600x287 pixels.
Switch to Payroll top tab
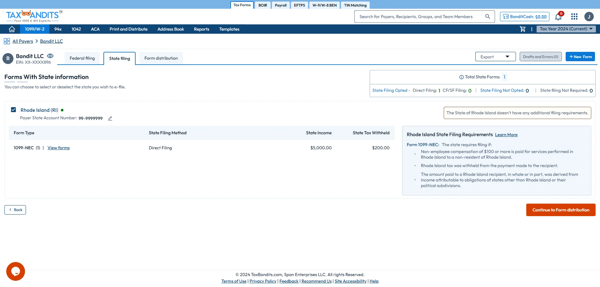(281, 5)
